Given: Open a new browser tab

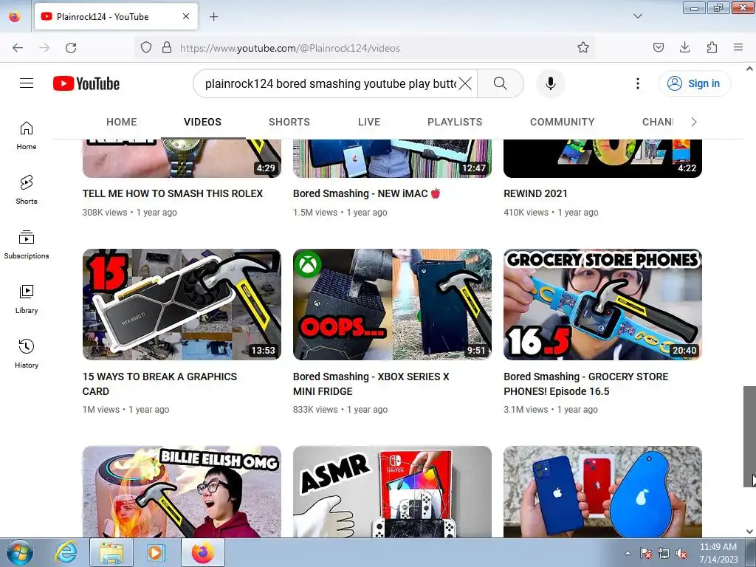Looking at the screenshot, I should [x=213, y=17].
